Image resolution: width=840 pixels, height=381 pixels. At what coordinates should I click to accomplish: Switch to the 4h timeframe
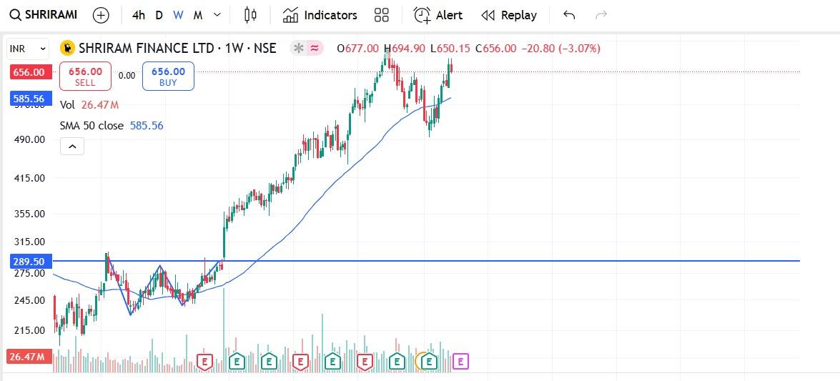coord(138,15)
